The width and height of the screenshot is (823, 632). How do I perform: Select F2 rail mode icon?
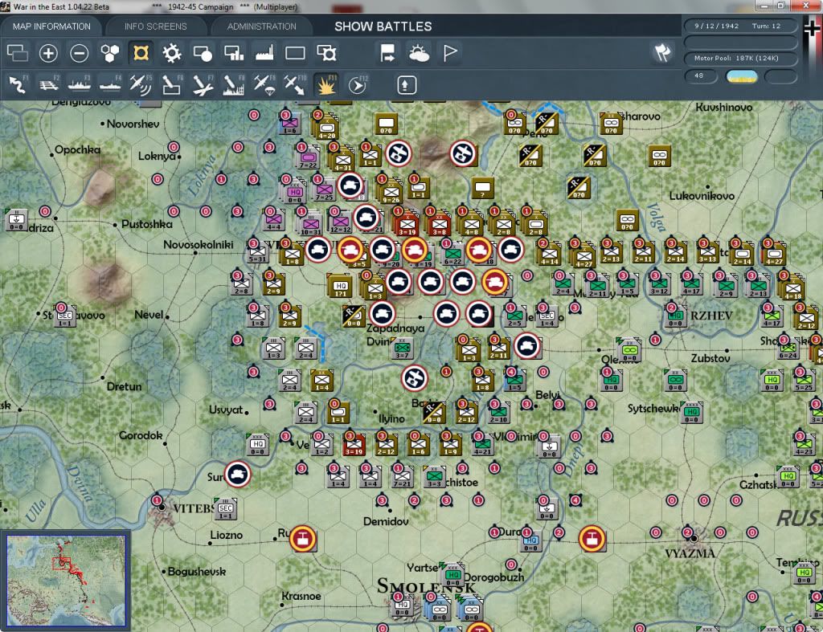coord(48,85)
